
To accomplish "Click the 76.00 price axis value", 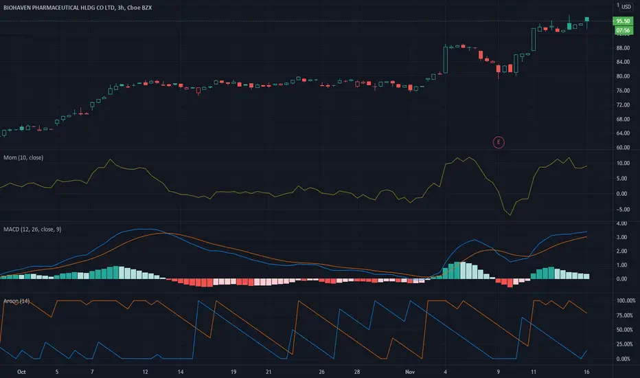I will 623,91.
